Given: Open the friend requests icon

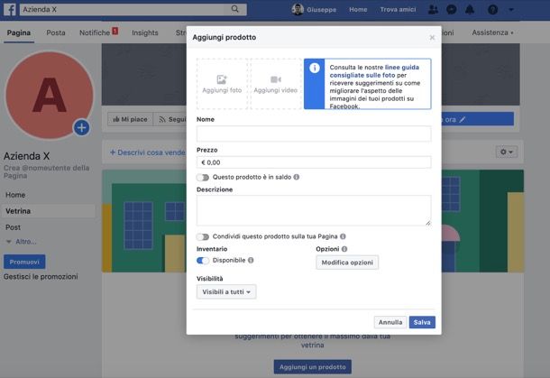Looking at the screenshot, I should tap(433, 10).
